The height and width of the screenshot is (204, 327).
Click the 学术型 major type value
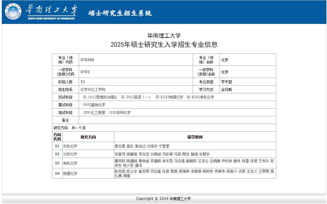pos(226,82)
